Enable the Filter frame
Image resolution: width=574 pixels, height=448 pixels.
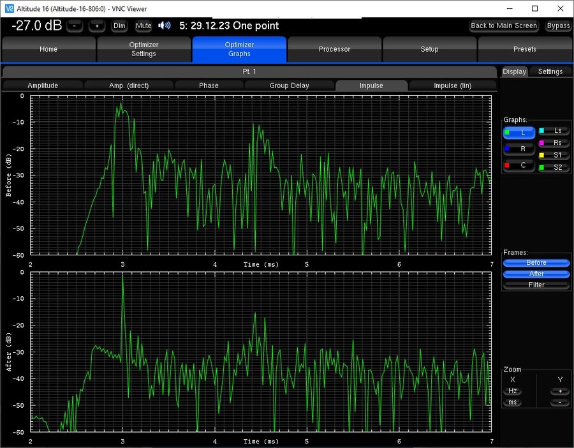click(536, 285)
